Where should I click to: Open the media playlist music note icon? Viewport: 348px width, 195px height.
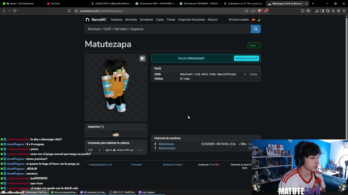317,11
